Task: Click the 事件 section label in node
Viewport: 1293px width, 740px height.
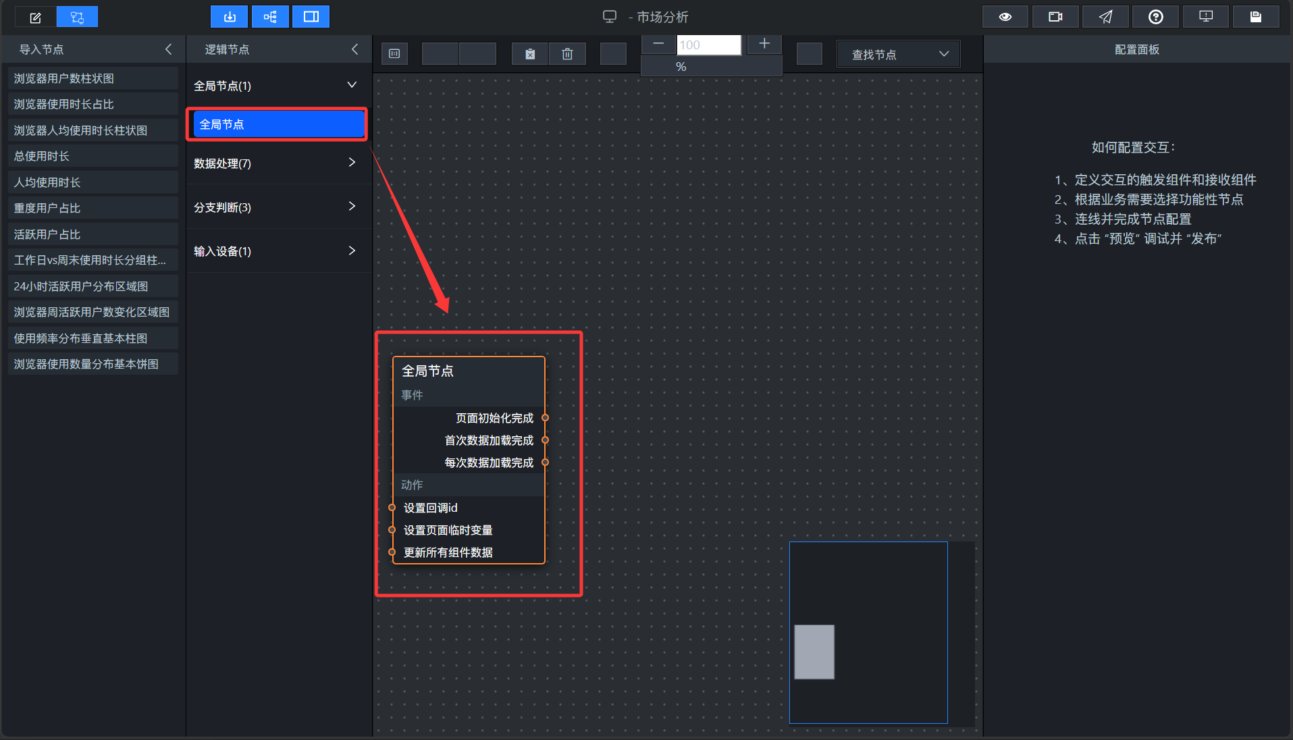Action: pos(412,395)
